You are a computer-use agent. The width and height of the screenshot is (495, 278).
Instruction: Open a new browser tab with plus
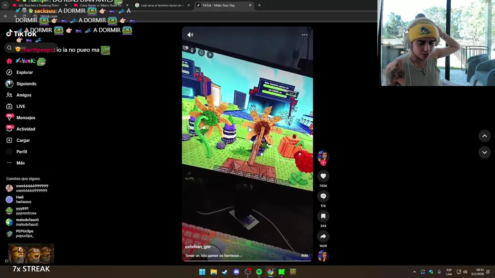point(259,5)
